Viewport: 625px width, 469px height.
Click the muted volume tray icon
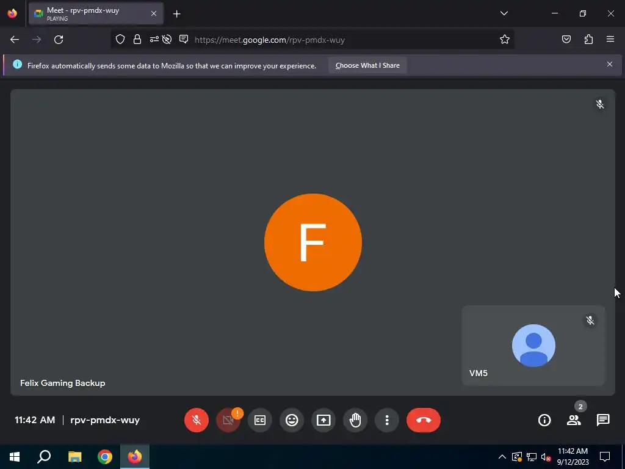point(546,457)
